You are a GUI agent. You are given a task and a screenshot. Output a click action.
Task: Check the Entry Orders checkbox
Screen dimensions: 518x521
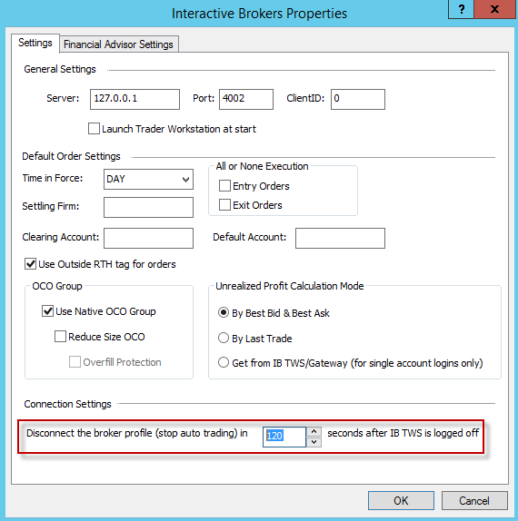224,186
